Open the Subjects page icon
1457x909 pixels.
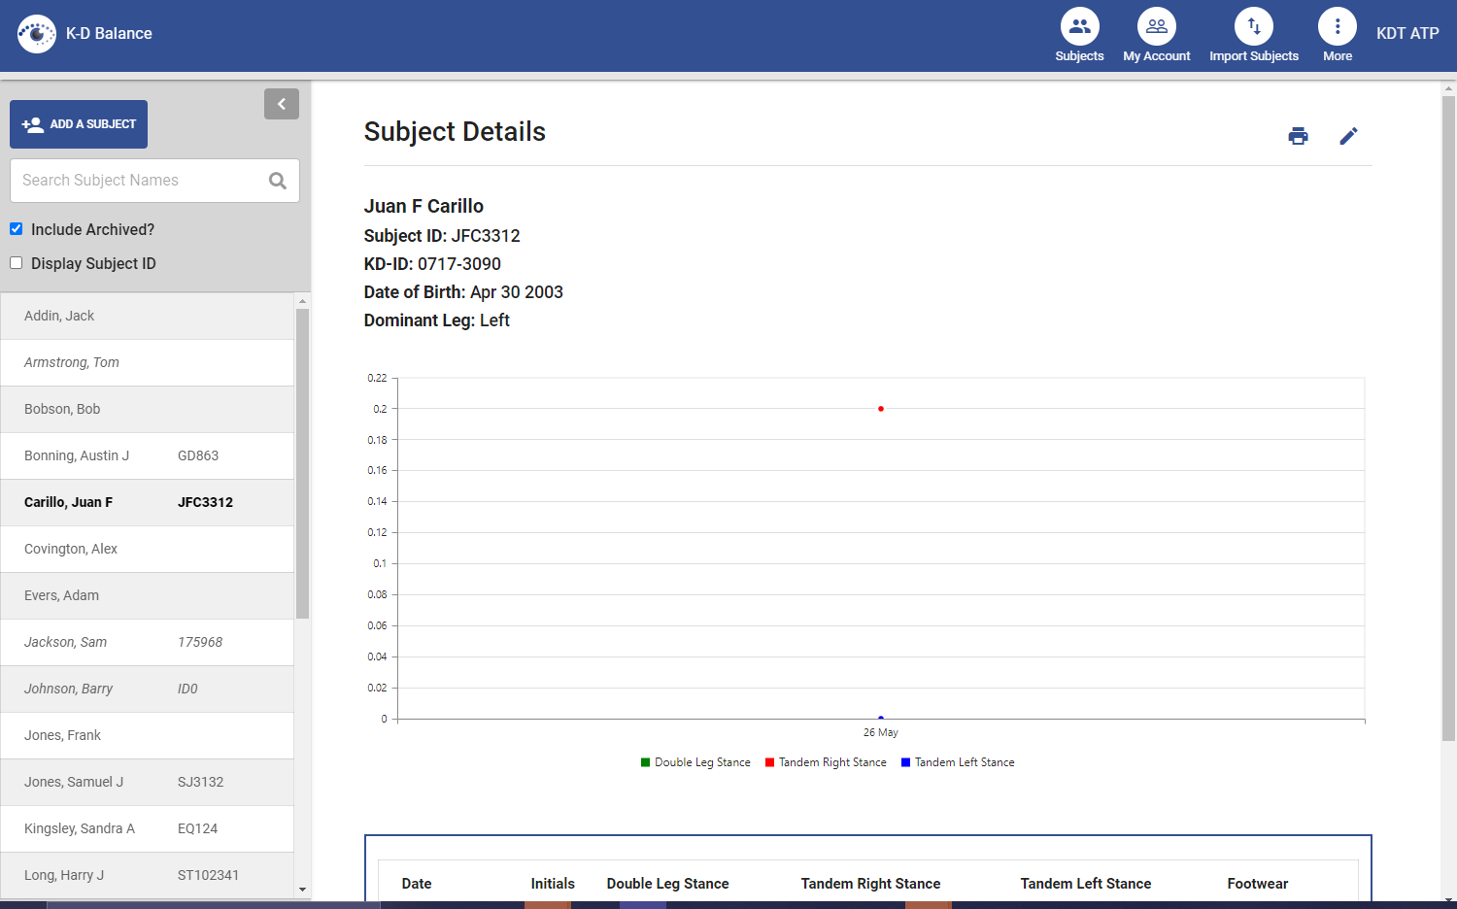1079,27
